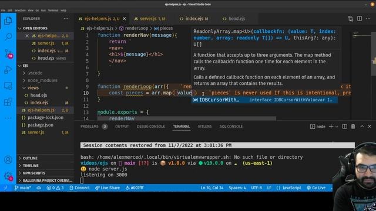Open the SQL Console panel tab
Viewport: 376px width, 211px height.
(x=231, y=127)
